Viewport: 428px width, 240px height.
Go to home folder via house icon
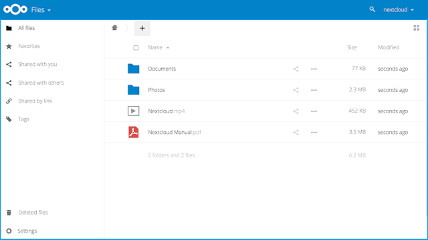pos(114,27)
